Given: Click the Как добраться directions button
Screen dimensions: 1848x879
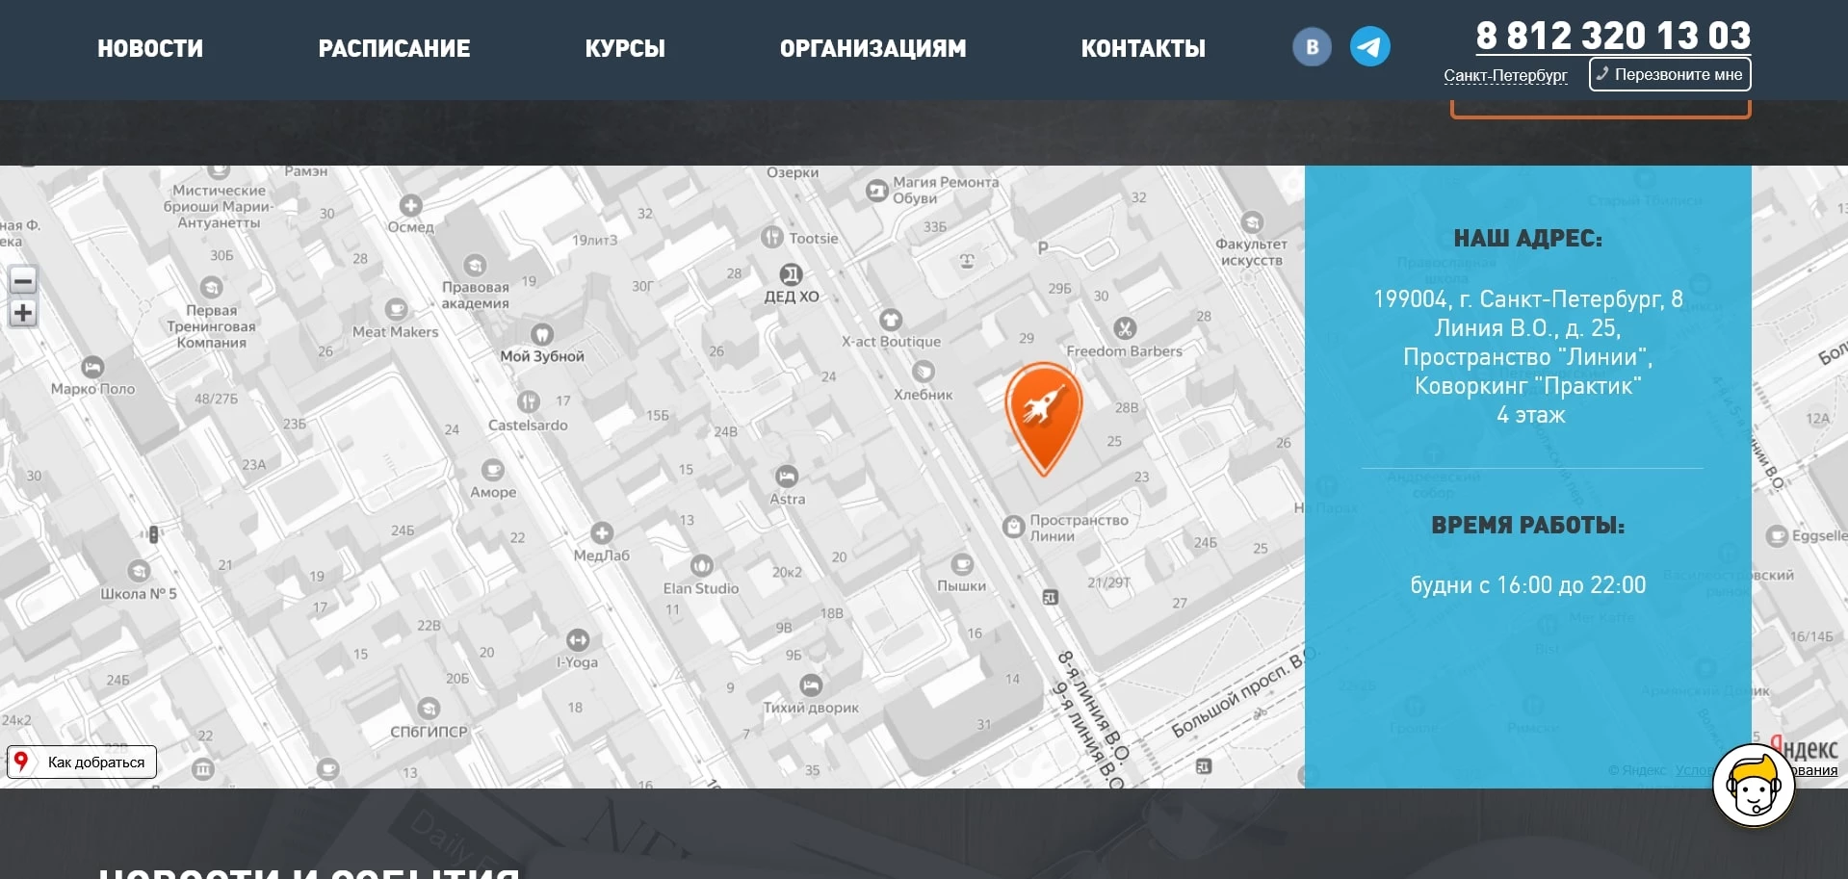Looking at the screenshot, I should (82, 762).
